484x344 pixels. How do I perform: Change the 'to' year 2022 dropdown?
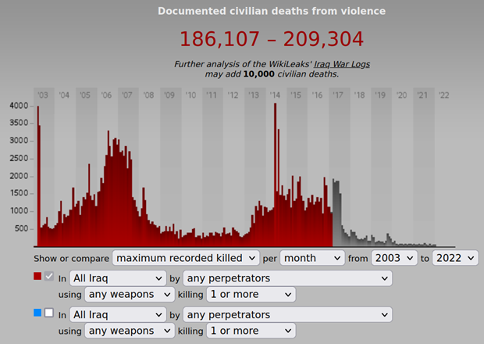pos(456,257)
